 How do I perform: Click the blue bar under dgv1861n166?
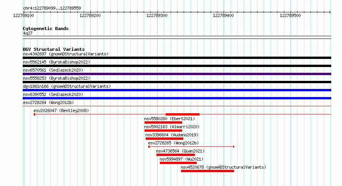(x=177, y=90)
